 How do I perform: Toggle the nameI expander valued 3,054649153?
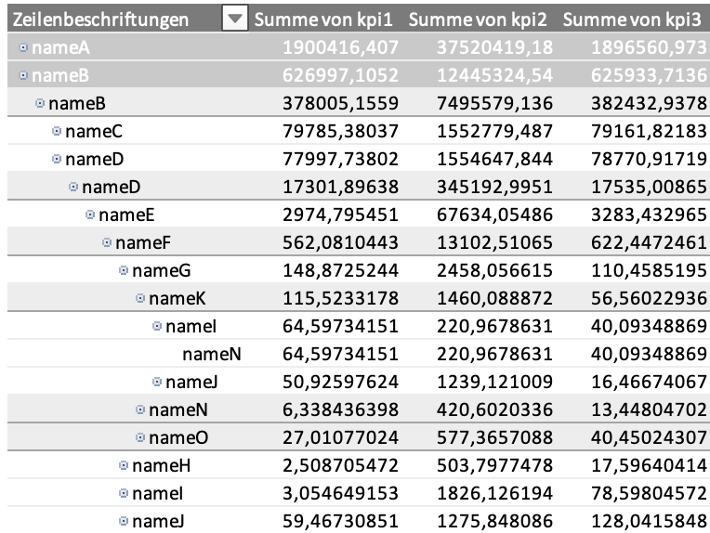point(124,493)
